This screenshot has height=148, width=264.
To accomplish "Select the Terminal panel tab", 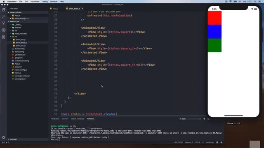I will [91, 119].
